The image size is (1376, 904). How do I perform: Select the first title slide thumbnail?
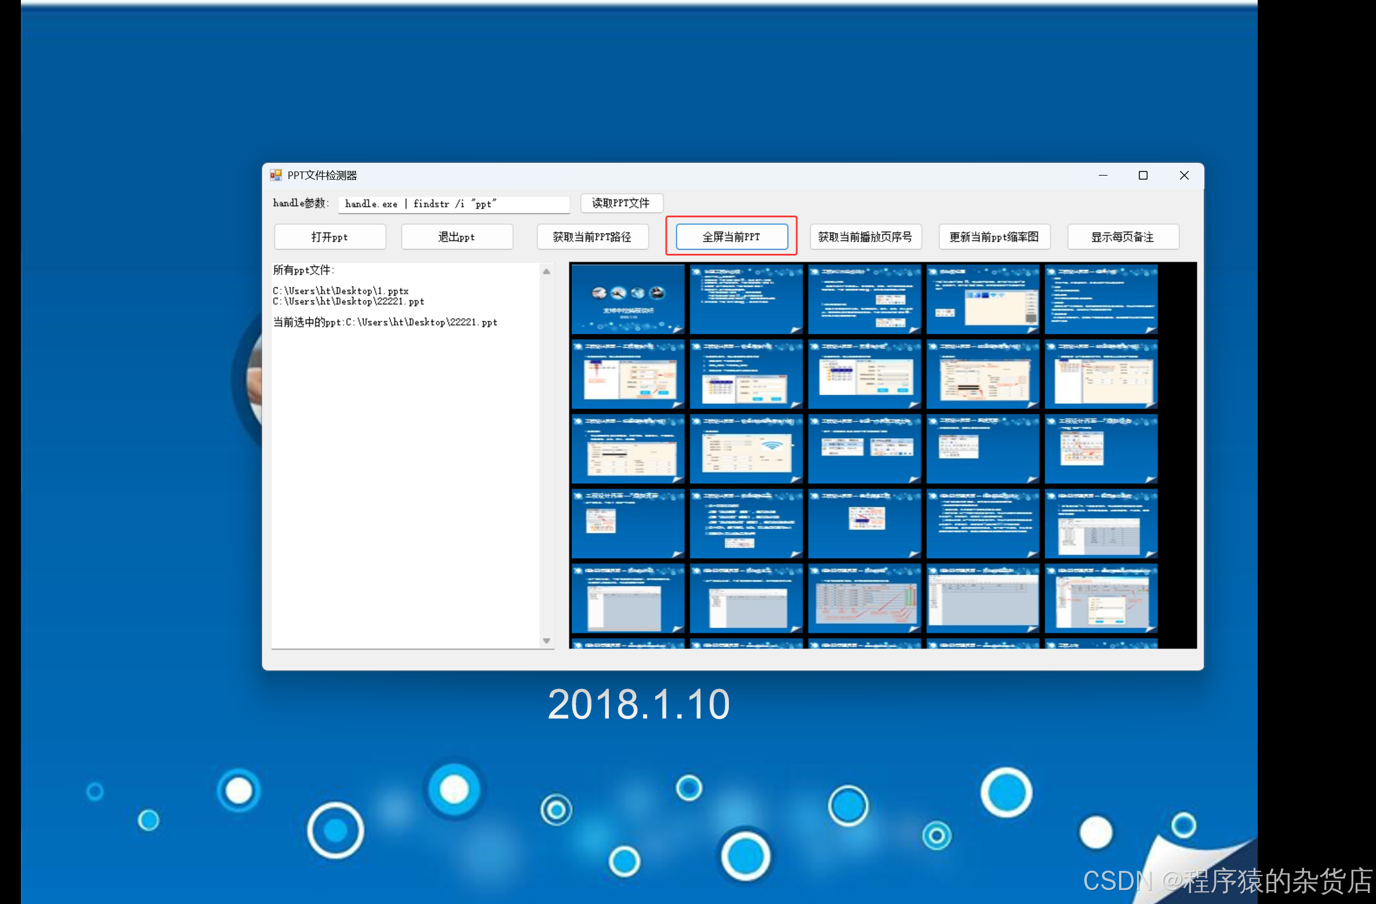click(628, 299)
